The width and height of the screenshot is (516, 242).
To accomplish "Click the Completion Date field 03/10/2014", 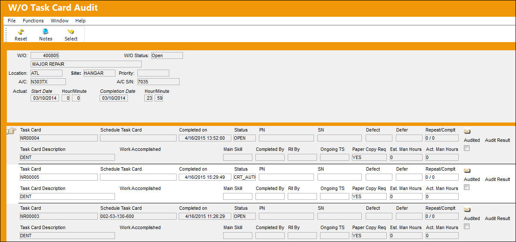I will pyautogui.click(x=114, y=98).
